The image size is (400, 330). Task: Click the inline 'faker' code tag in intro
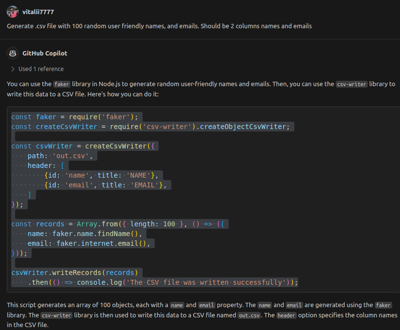pos(62,84)
